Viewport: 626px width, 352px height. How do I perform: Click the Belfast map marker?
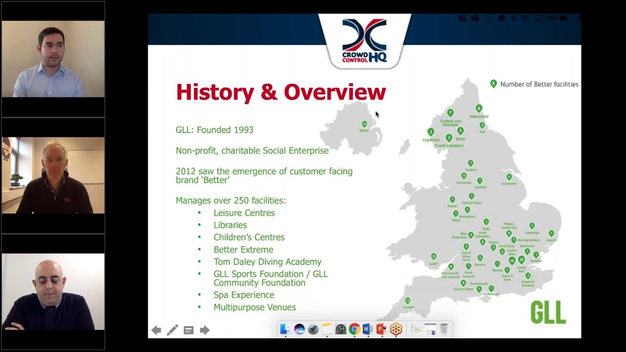click(364, 125)
